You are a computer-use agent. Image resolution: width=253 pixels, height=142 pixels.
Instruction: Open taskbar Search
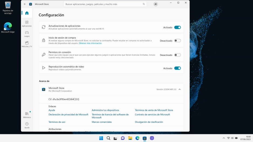coord(108,138)
